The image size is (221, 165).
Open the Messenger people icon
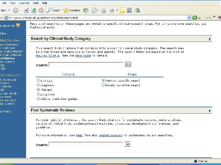coord(137,10)
